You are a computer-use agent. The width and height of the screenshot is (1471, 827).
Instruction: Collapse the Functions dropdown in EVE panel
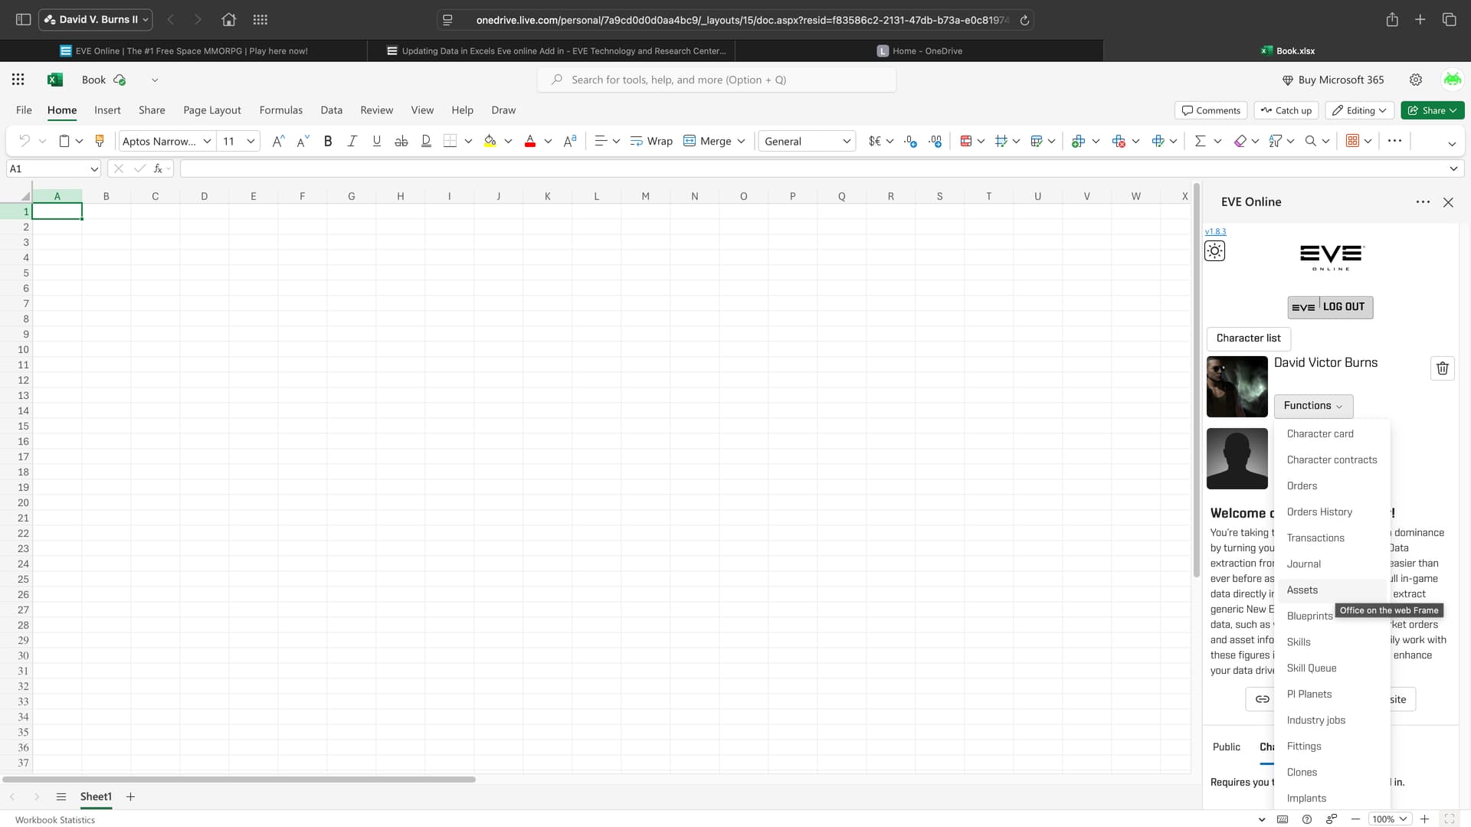coord(1313,406)
